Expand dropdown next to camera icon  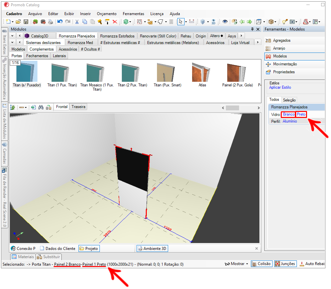tap(297, 22)
